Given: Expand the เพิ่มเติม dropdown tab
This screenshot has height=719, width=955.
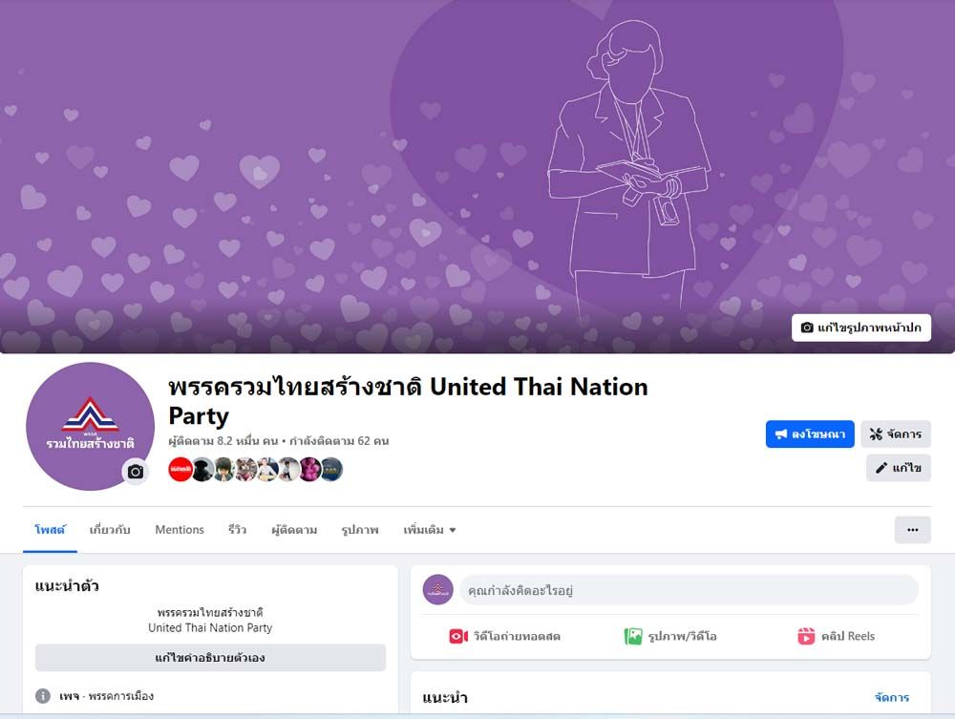Looking at the screenshot, I should [x=430, y=530].
